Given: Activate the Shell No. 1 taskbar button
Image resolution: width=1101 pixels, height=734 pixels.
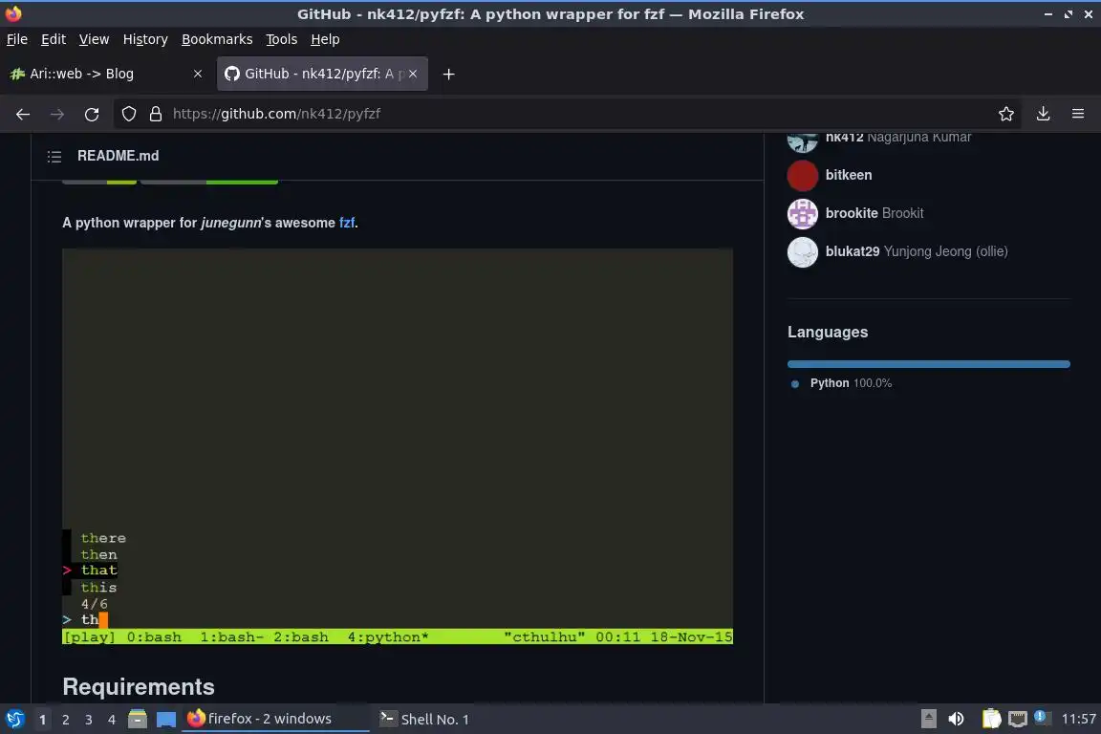Looking at the screenshot, I should 424,720.
